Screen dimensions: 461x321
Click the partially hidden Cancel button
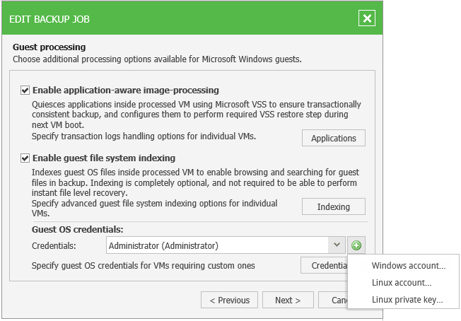pyautogui.click(x=332, y=300)
